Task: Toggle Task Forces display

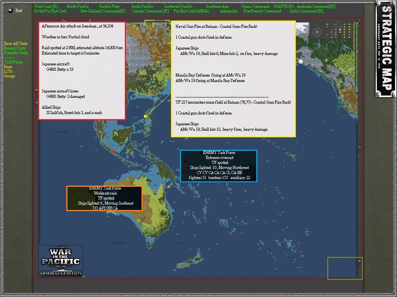Action: [x=13, y=62]
